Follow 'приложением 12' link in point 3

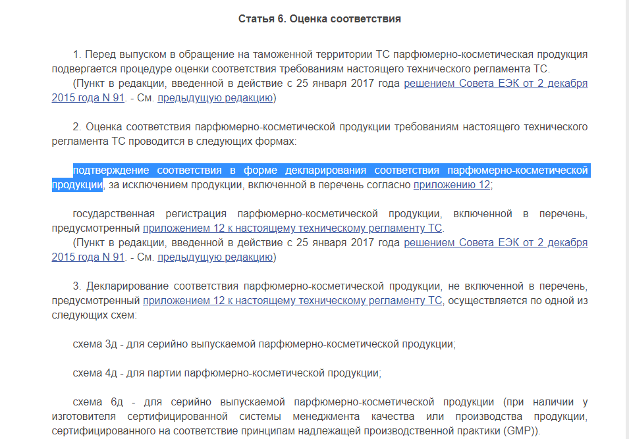(x=293, y=301)
